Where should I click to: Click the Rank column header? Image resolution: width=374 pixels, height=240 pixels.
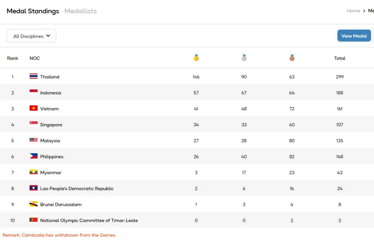coord(13,58)
